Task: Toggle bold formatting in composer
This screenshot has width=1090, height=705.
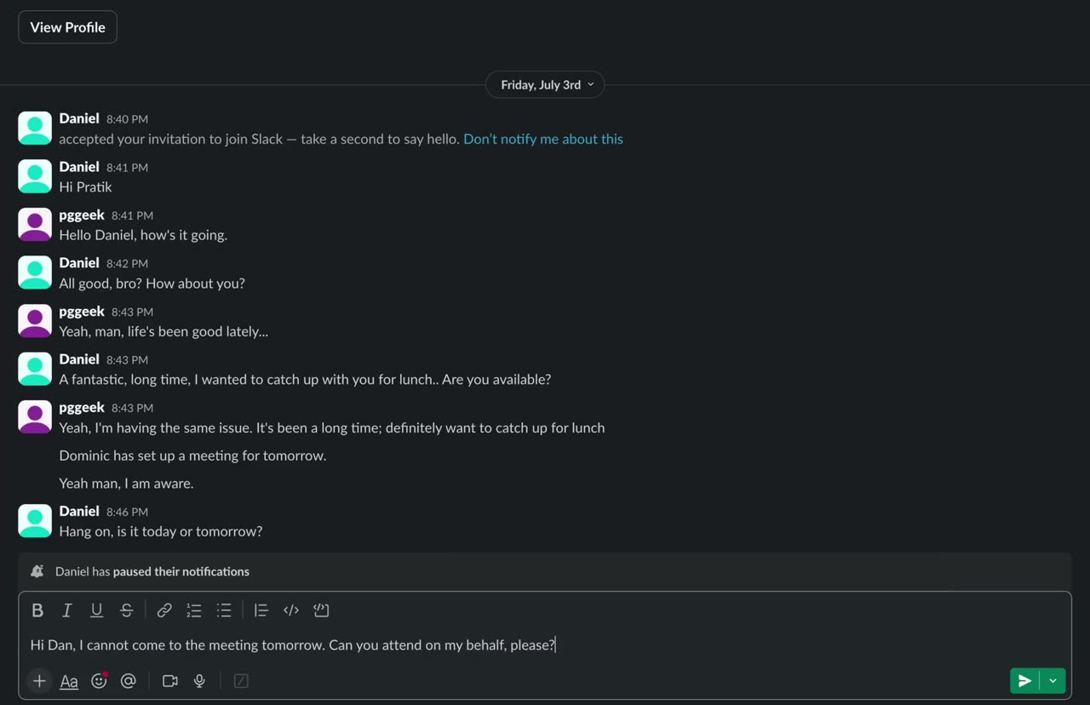Action: (37, 610)
